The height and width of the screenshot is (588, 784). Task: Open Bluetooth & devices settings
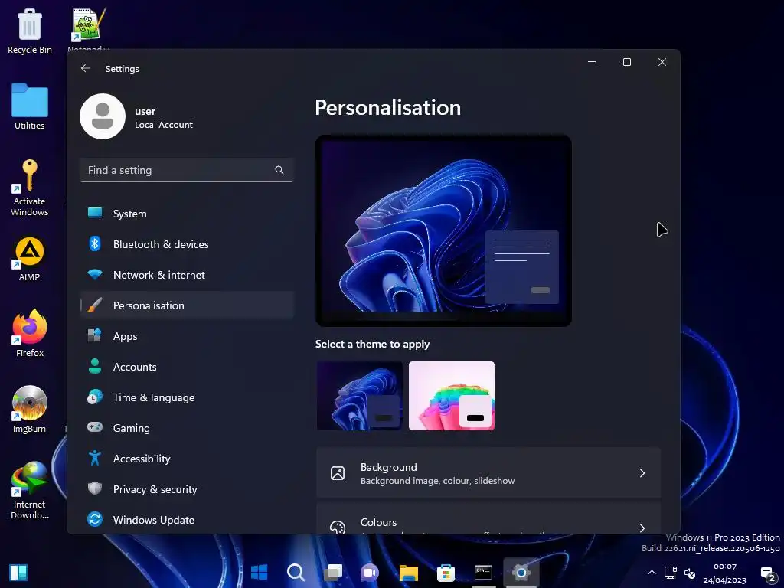(187, 244)
